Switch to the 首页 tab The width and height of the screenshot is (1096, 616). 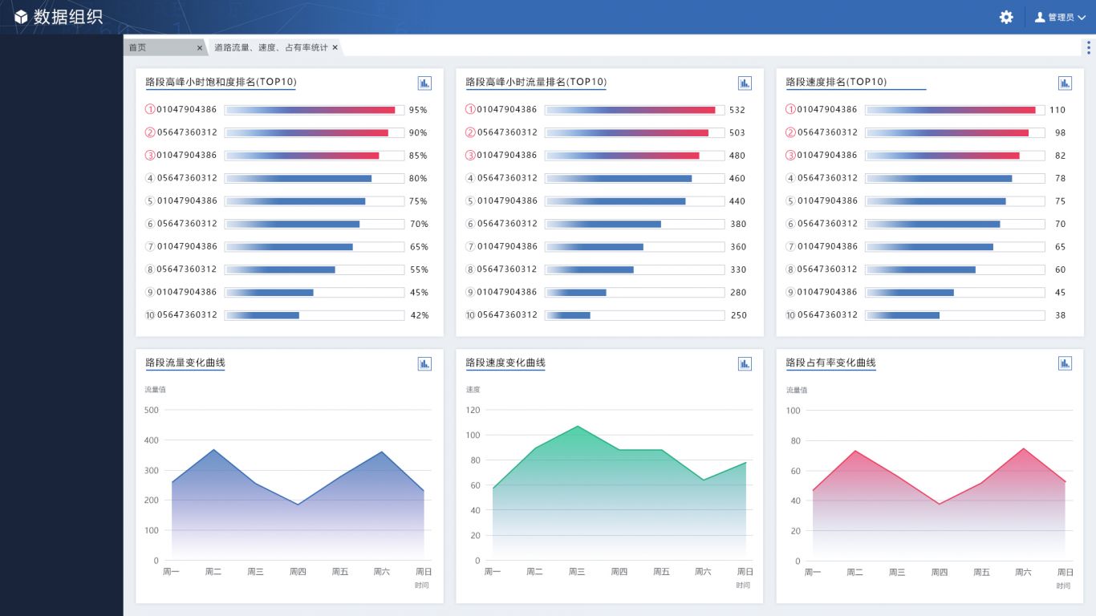click(138, 47)
